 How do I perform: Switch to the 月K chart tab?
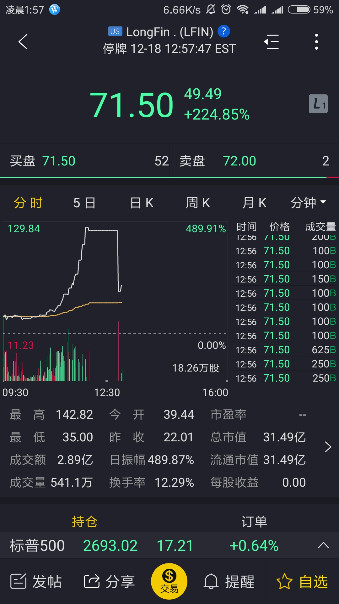[x=254, y=203]
